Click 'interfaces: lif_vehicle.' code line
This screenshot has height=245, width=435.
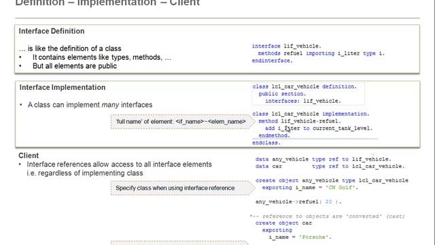303,101
